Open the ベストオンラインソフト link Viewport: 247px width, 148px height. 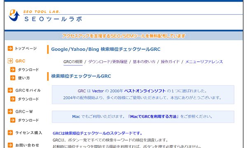[145, 91]
